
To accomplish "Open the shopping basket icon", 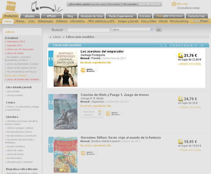I will click(174, 4).
